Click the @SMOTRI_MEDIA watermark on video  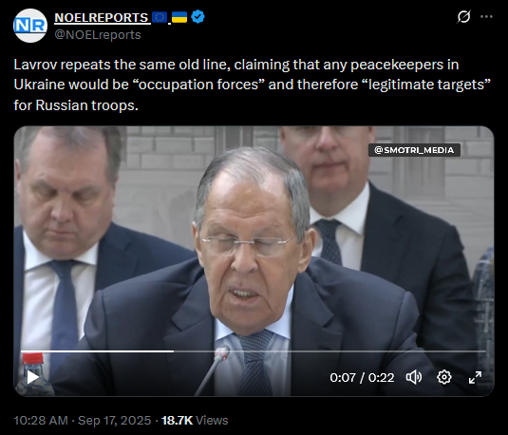tap(414, 150)
